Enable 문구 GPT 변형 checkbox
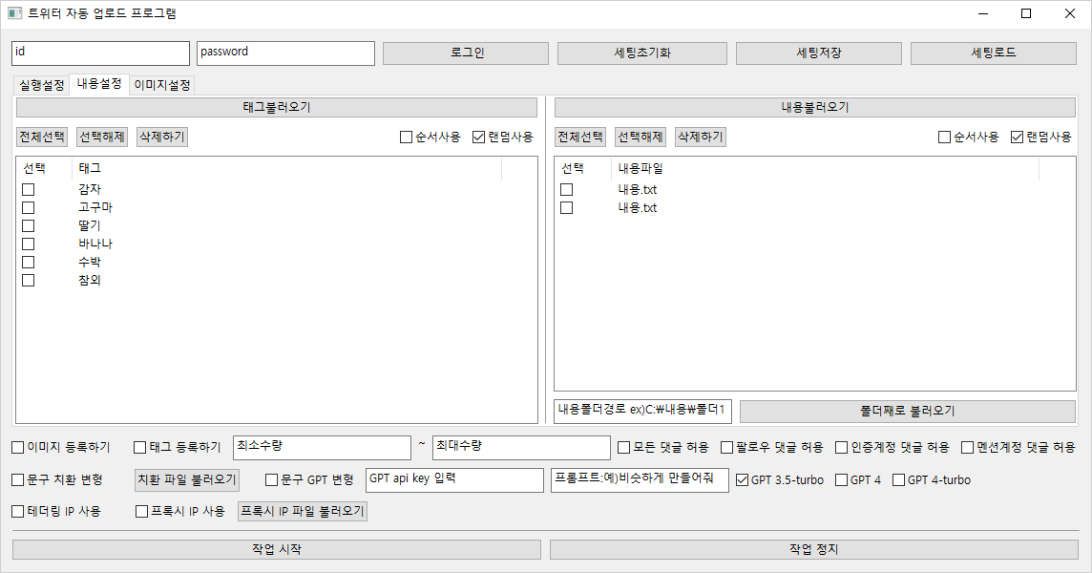Image resolution: width=1092 pixels, height=573 pixels. (272, 479)
